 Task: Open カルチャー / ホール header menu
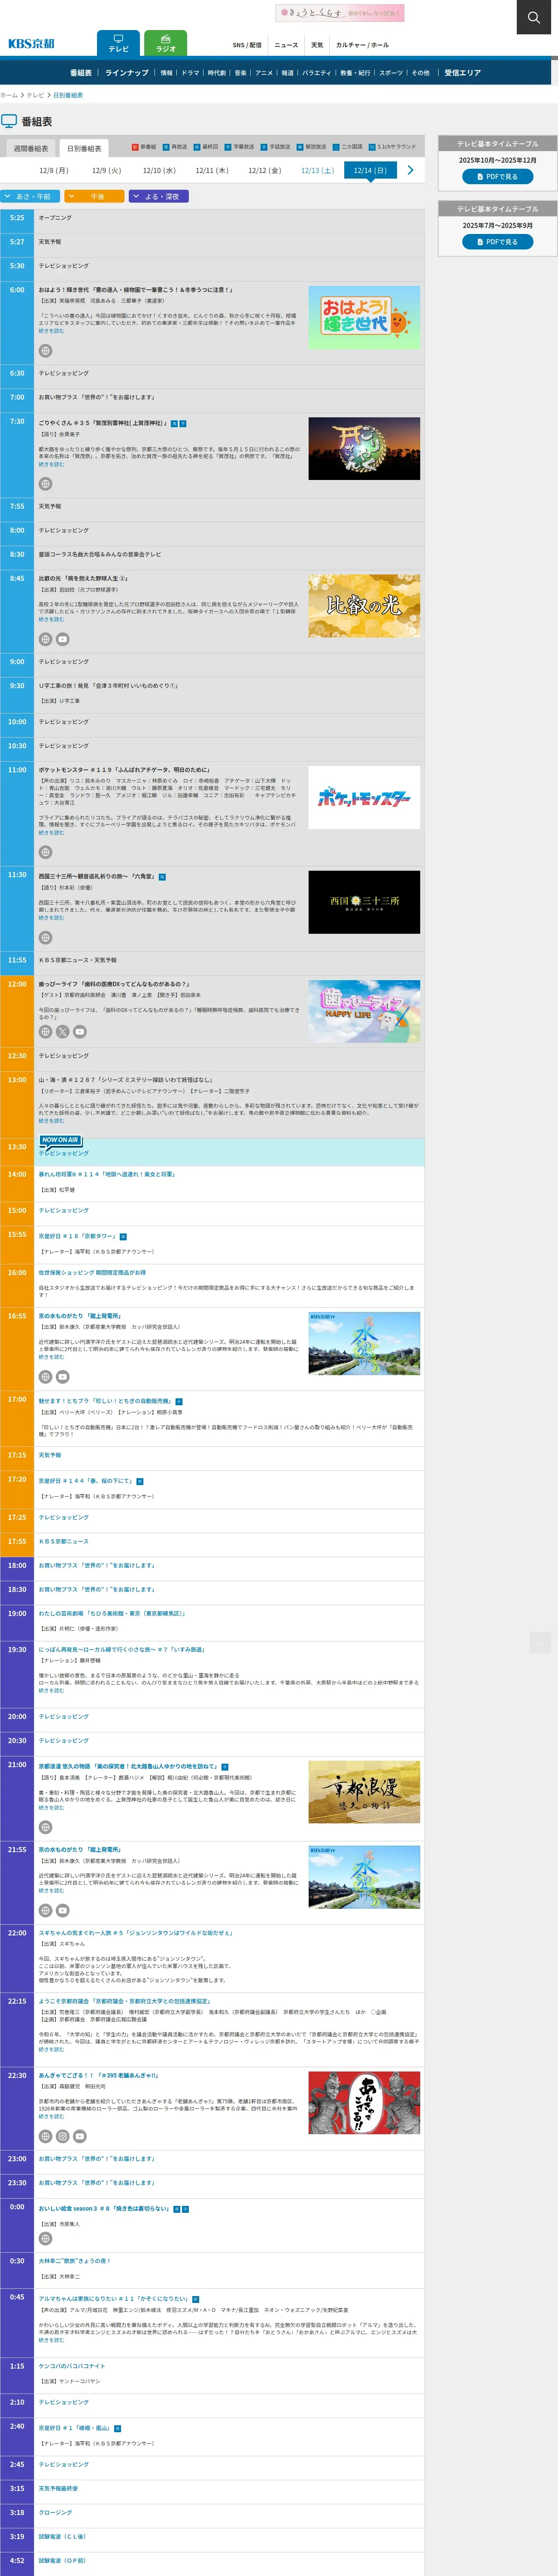[362, 45]
